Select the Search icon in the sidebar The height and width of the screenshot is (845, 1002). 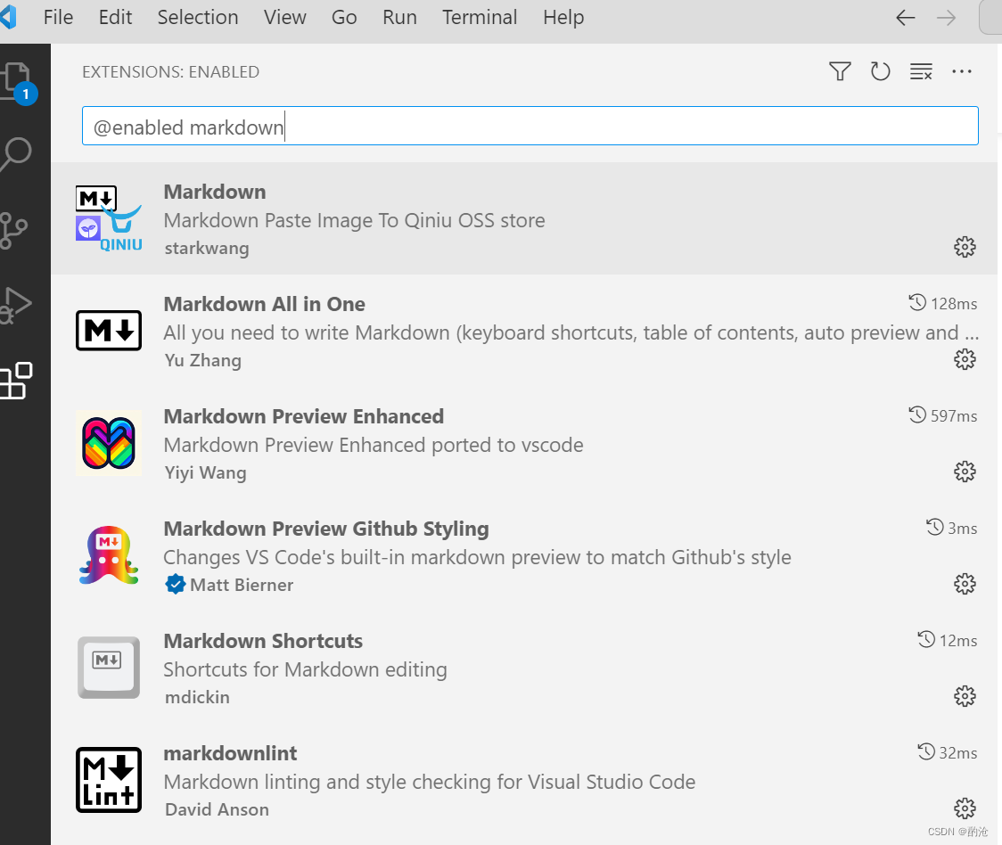(24, 153)
